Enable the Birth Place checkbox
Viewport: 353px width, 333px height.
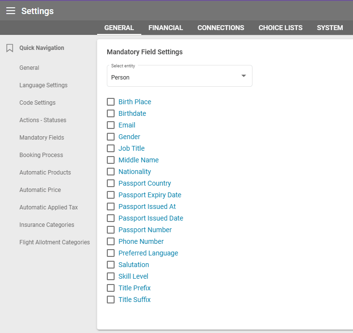[111, 102]
